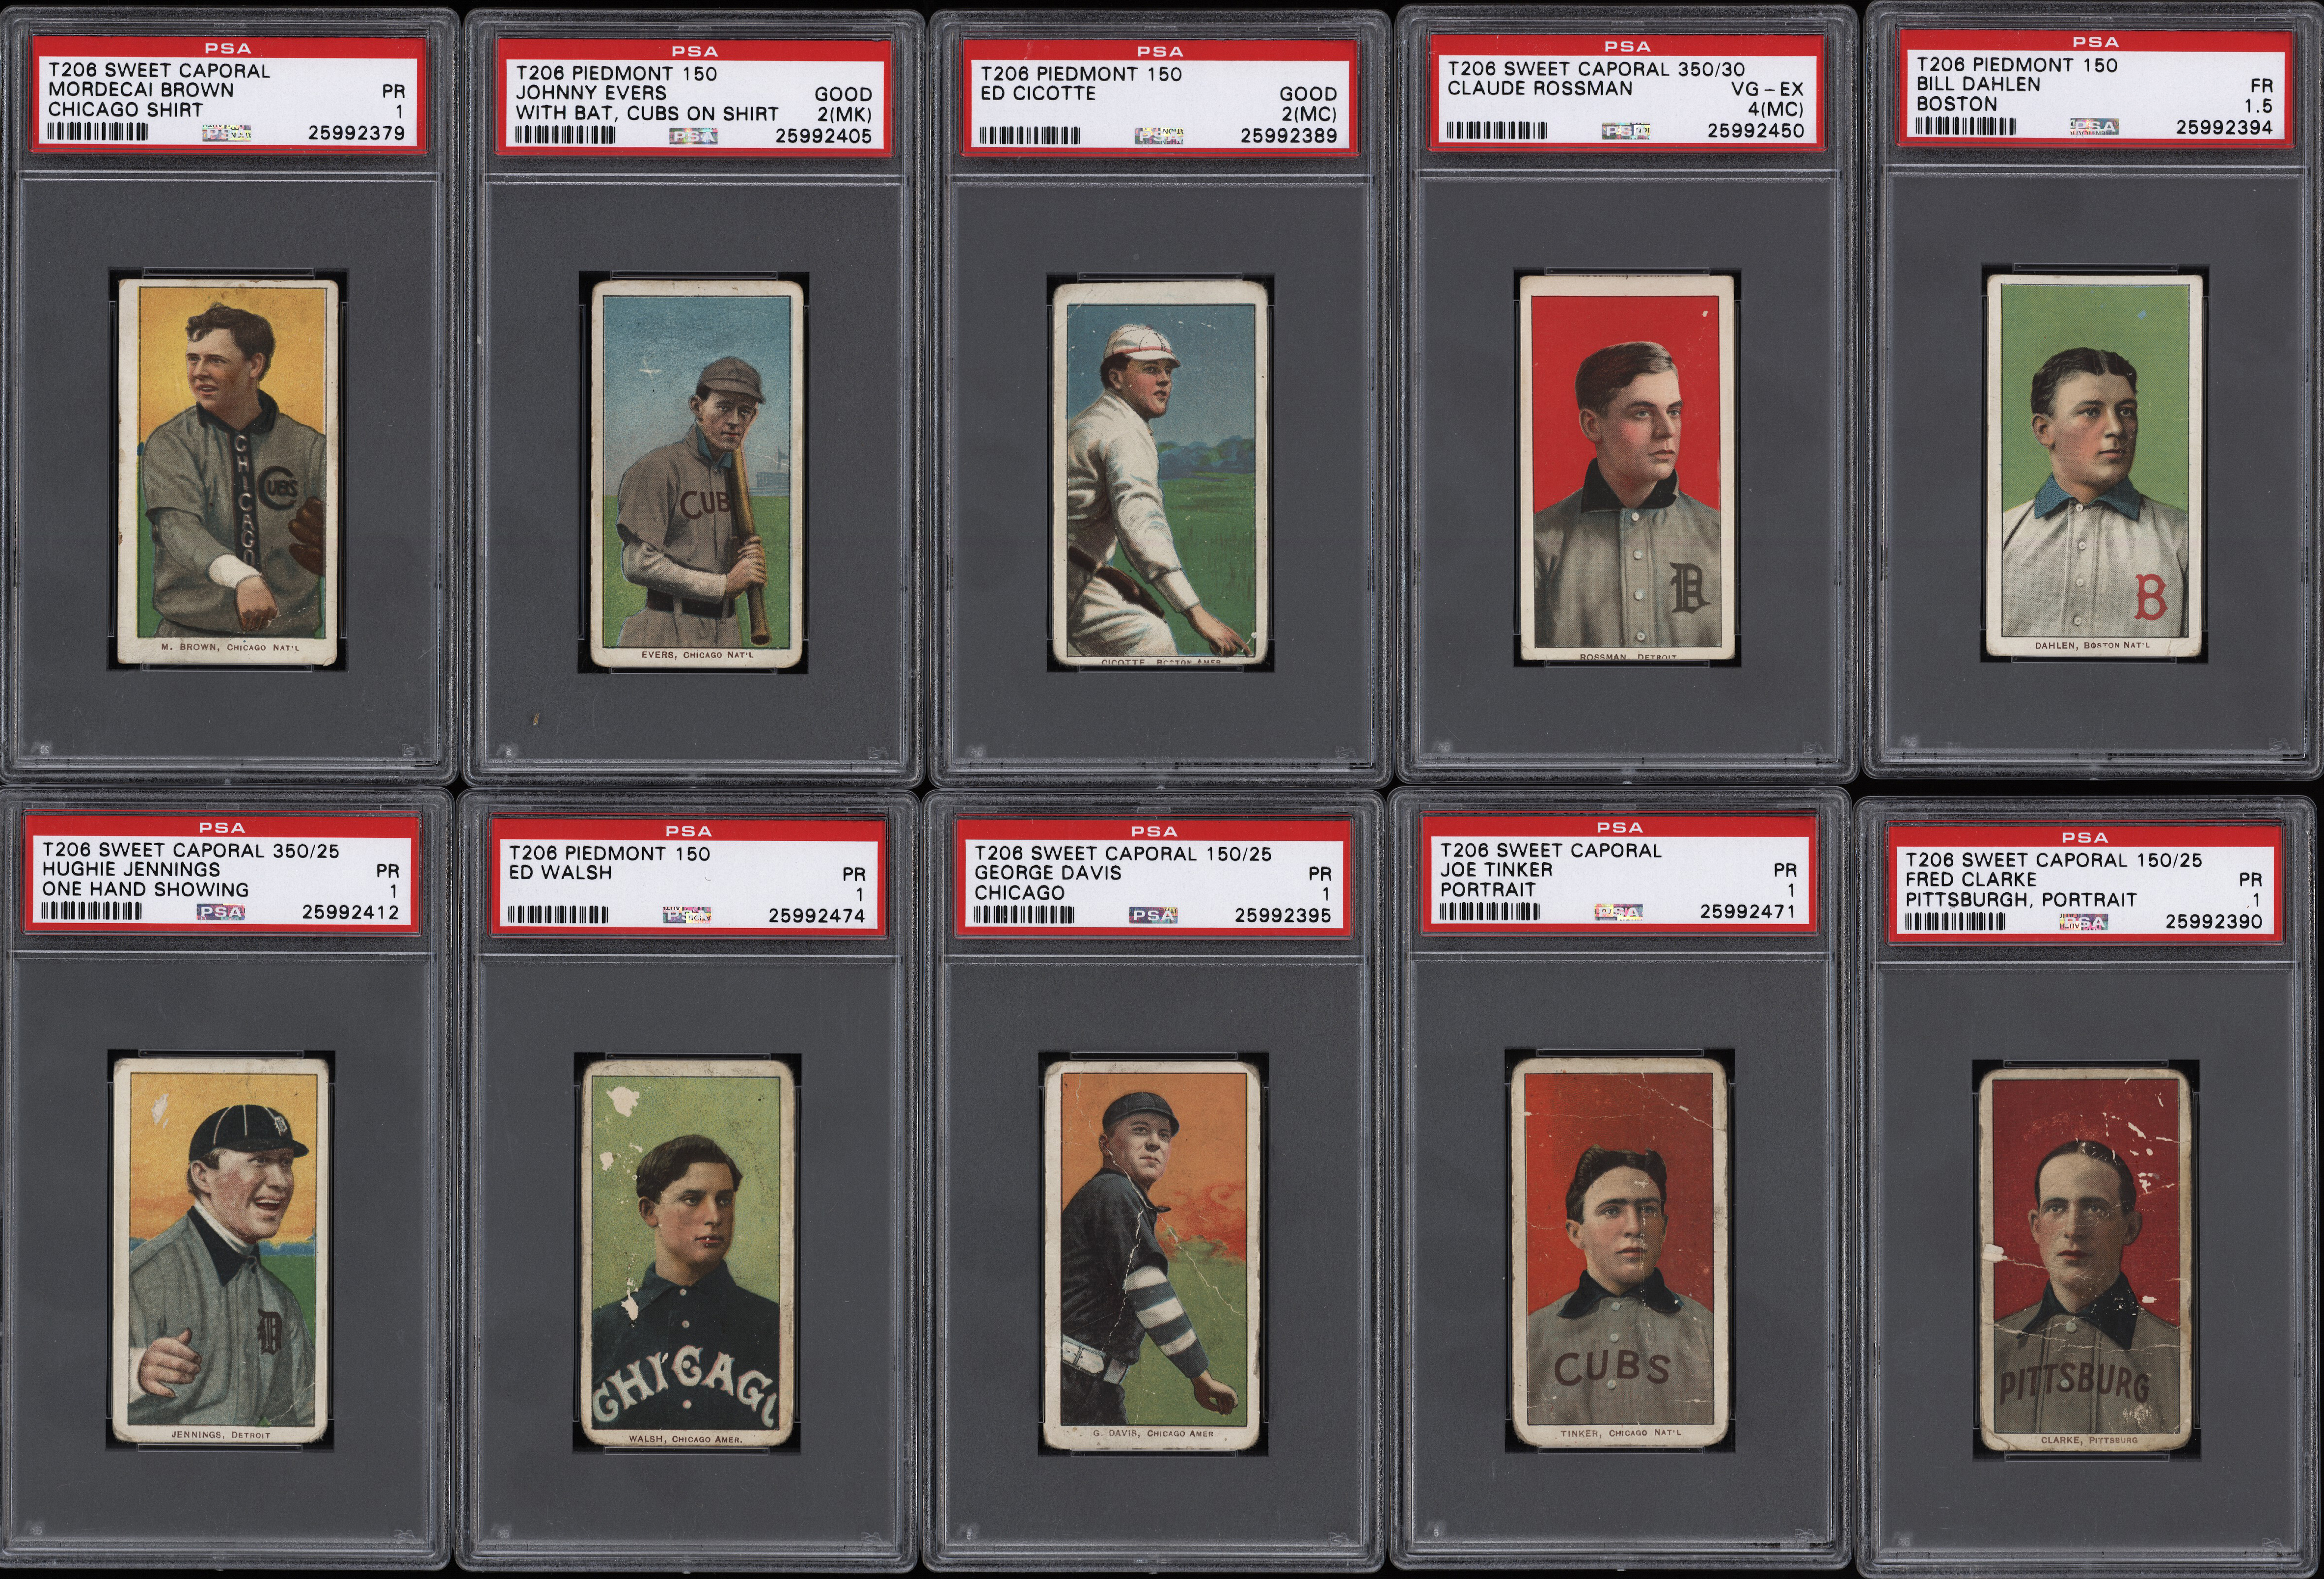Click the 'WITH BAT, CUBS ON SHIRT' text

click(647, 114)
